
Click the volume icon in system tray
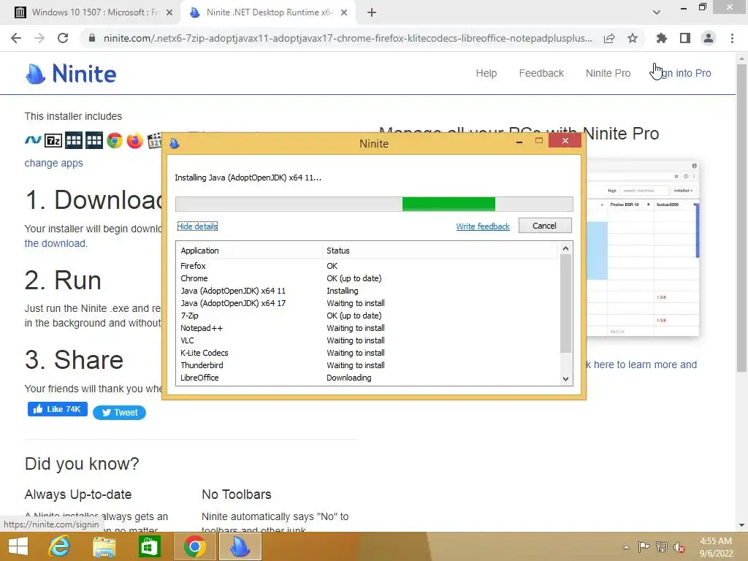click(679, 546)
